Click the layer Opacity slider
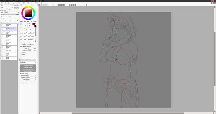Screen dimensions: 216x114 (11, 14)
